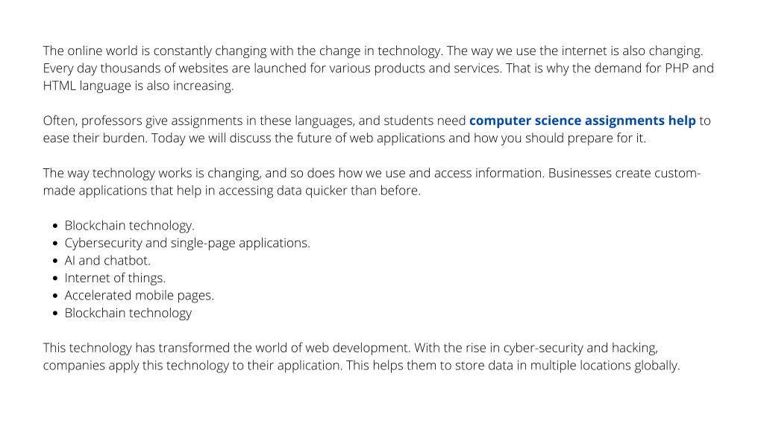764x429 pixels.
Task: Click the paragraph starting with The online world
Action: pos(378,68)
